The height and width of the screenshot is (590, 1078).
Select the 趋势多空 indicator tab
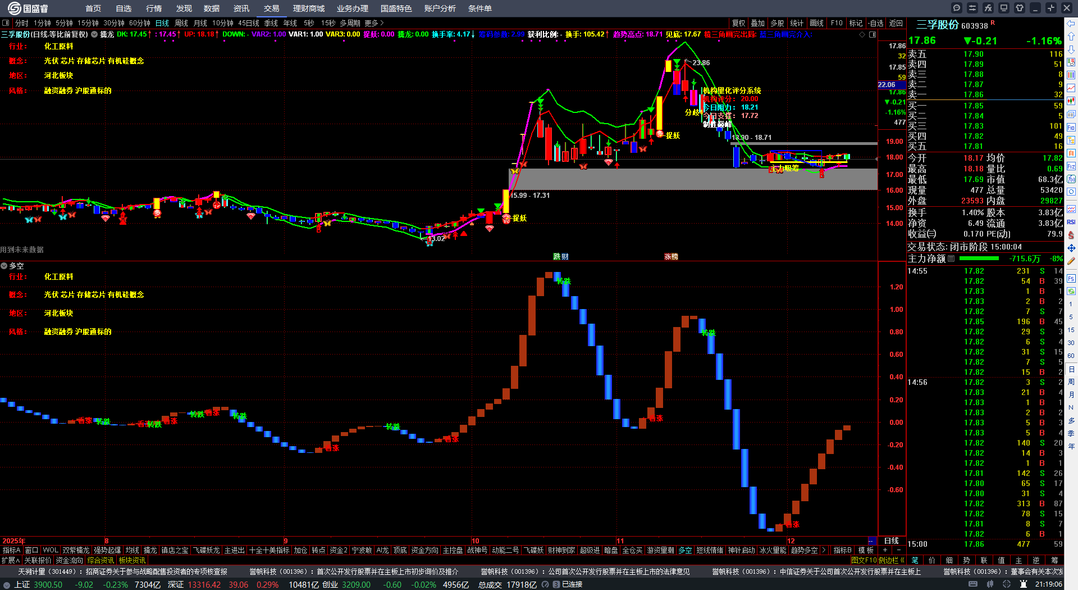[804, 550]
